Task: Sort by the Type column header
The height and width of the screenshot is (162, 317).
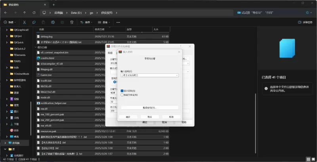Action: 138,30
